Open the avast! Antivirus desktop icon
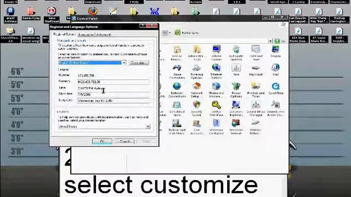The width and height of the screenshot is (351, 197). 10,15
